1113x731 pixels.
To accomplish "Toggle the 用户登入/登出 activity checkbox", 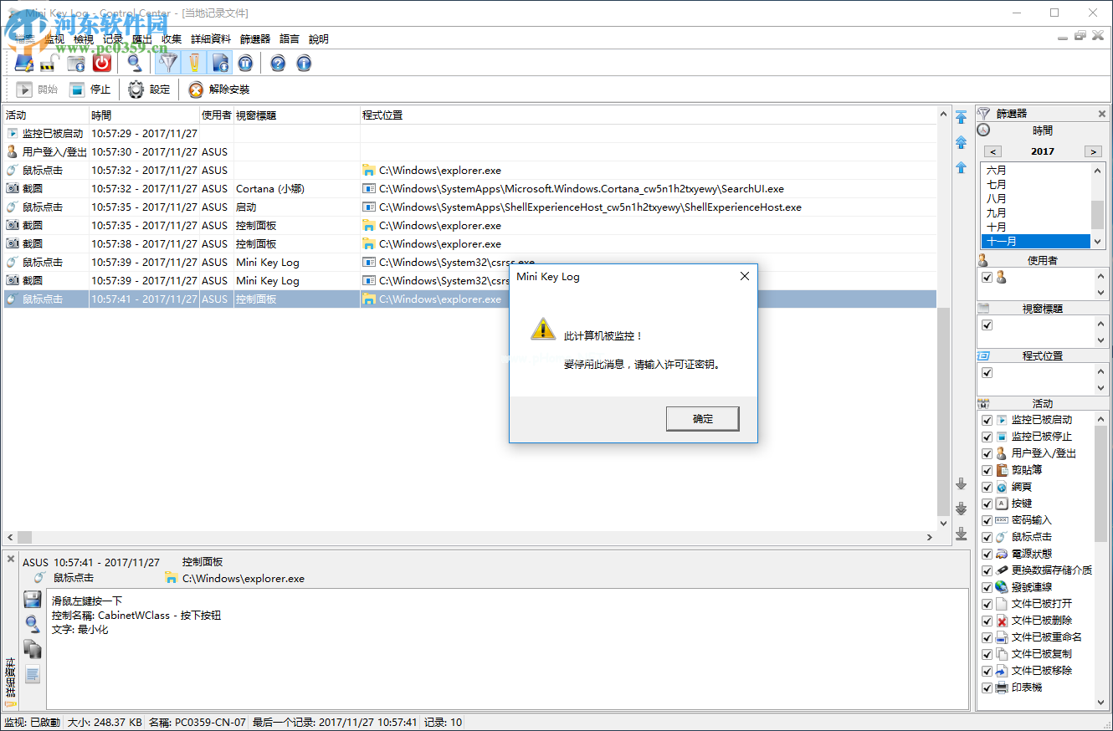I will [987, 453].
